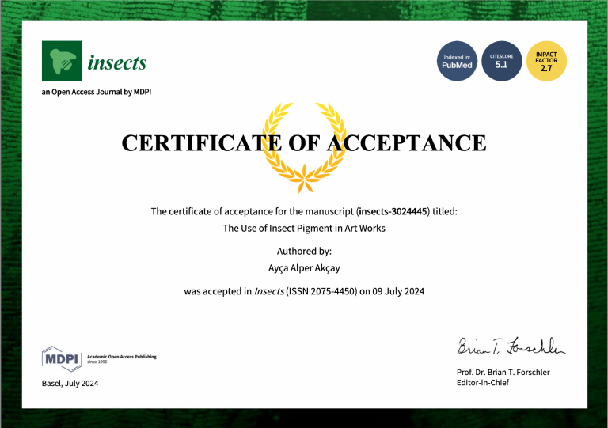Viewport: 608px width, 428px height.
Task: Select title "The Use of Insect Pigment in Art Works"
Action: coord(304,229)
